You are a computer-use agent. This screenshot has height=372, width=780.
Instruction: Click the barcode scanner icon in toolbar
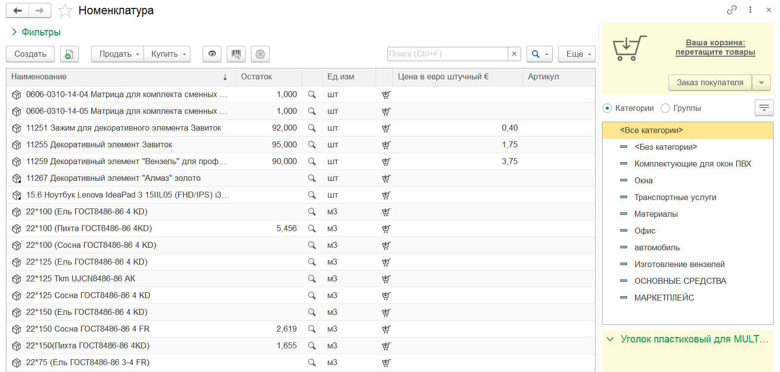(236, 54)
